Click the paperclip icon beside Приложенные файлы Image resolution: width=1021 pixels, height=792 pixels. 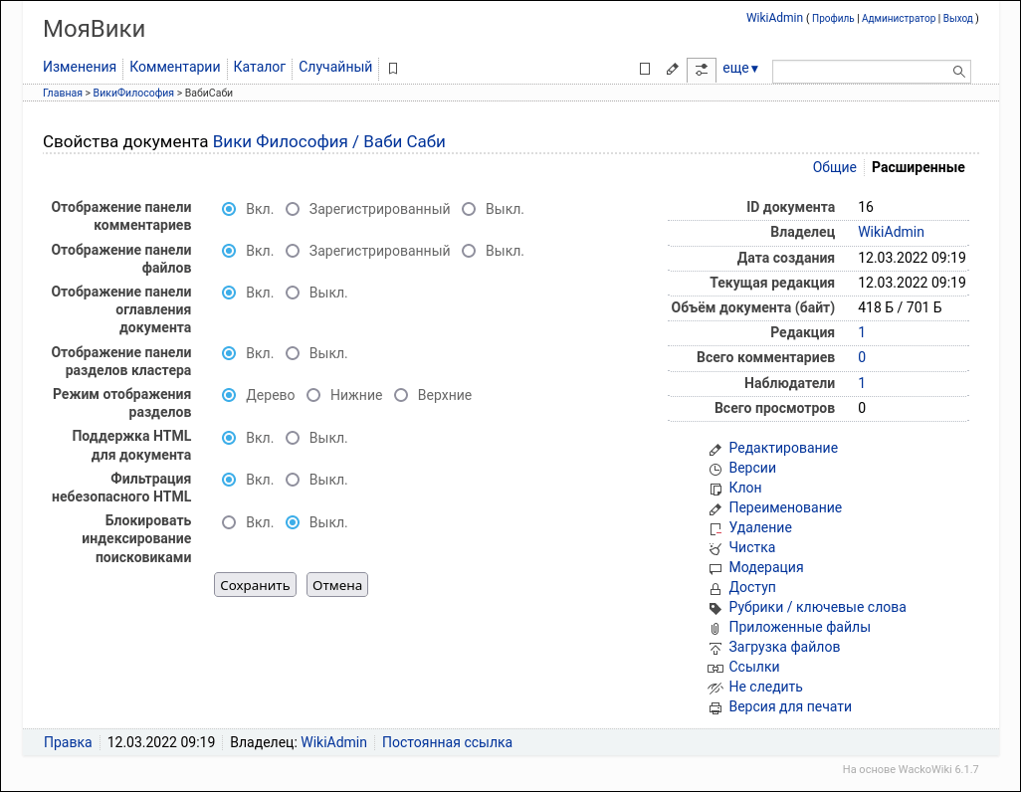(x=715, y=627)
